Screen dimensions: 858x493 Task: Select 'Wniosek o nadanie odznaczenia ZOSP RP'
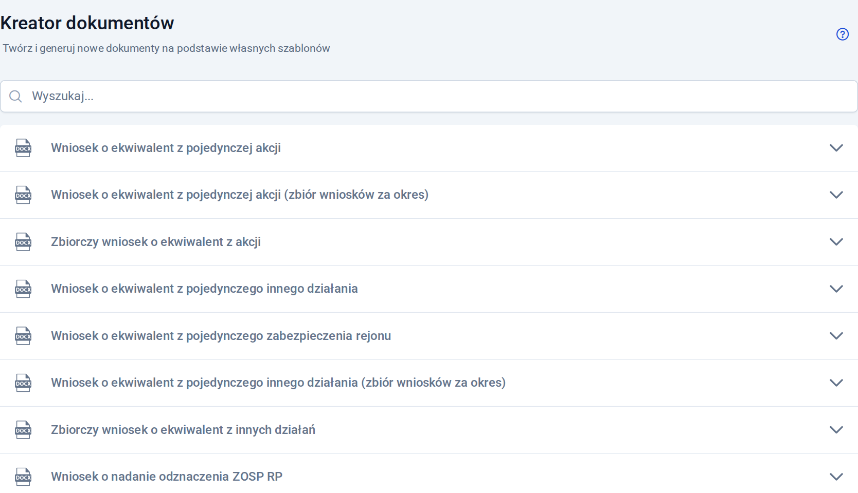coord(167,477)
